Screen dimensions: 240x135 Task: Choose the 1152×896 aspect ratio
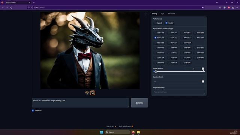[x=199, y=48]
